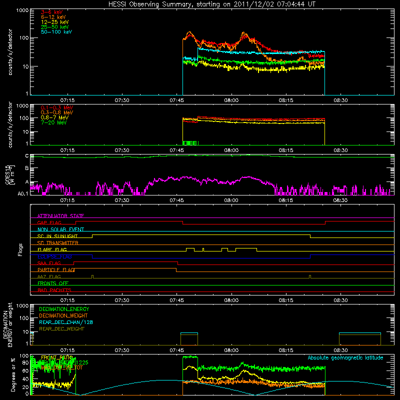This screenshot has height=400, width=400.
Task: Click the 08:30 tick label under the decimation panel
Action: pos(340,350)
